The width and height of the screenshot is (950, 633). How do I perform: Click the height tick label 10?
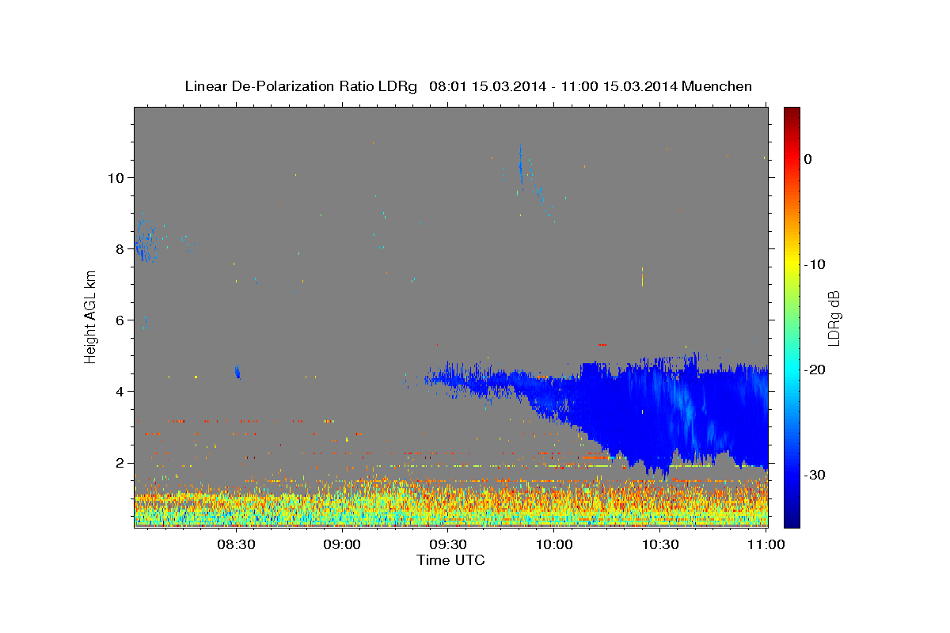point(116,177)
